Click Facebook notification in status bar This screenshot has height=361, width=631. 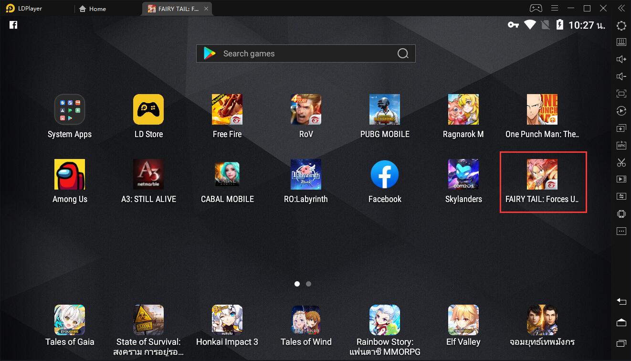(x=13, y=25)
